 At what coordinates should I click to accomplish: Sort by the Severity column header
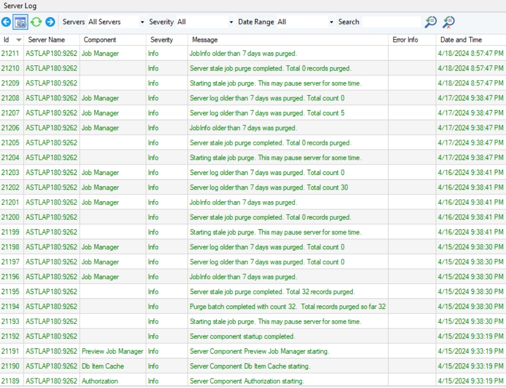tap(161, 40)
